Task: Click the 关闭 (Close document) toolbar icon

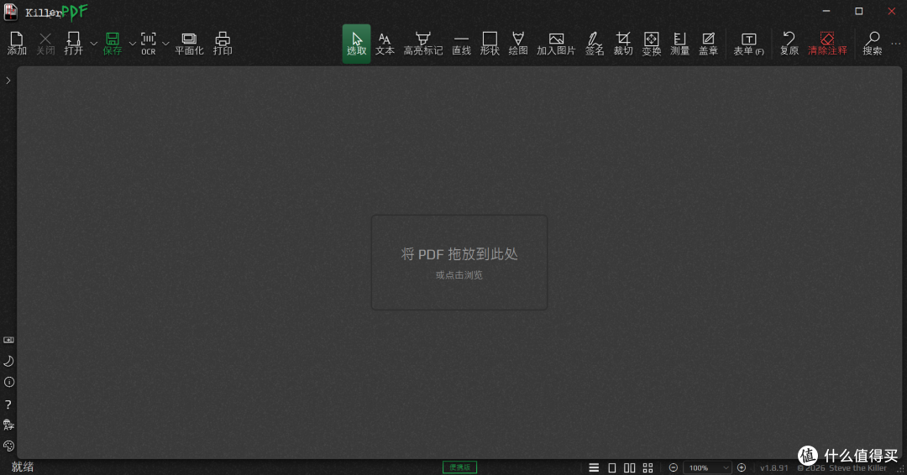Action: (x=45, y=44)
